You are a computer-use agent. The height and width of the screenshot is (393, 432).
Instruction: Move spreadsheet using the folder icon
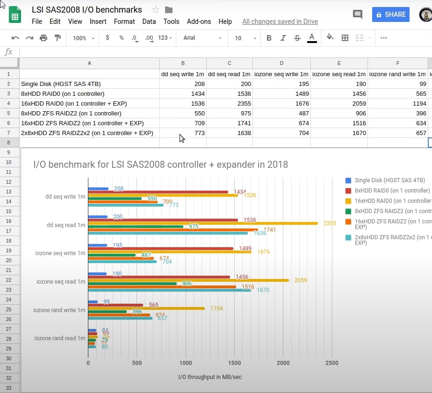click(x=169, y=10)
